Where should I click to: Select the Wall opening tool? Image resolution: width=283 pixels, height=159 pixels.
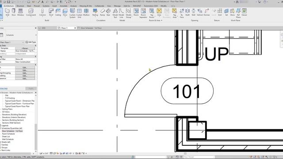[193, 12]
